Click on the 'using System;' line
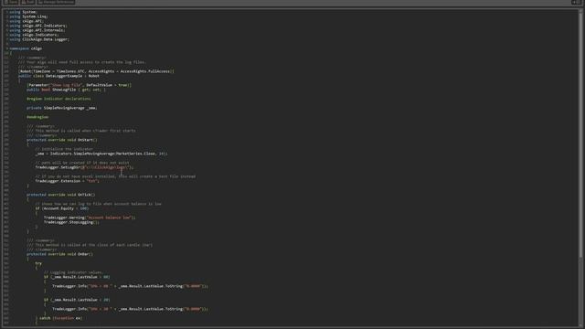Screen dimensions: 585x329 (x=23, y=12)
